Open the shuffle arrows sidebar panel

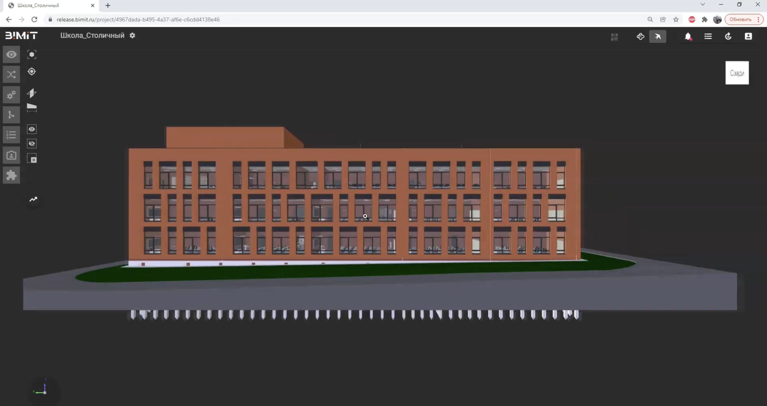[11, 75]
